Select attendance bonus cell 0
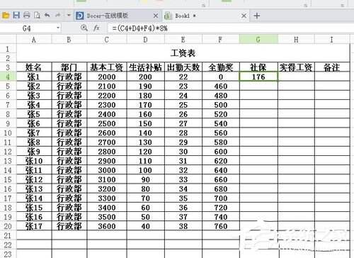The image size is (354, 258). (x=220, y=77)
